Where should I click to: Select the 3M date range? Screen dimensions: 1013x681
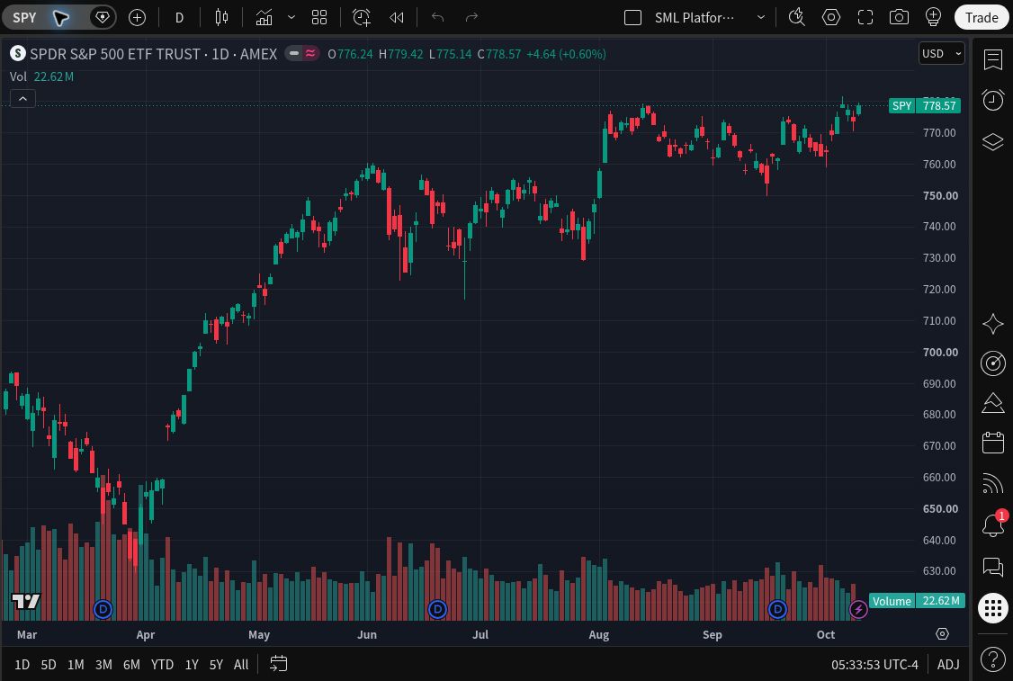(103, 664)
